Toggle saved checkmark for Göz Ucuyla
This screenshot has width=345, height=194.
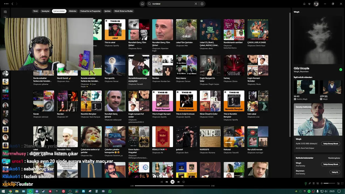pyautogui.click(x=341, y=70)
